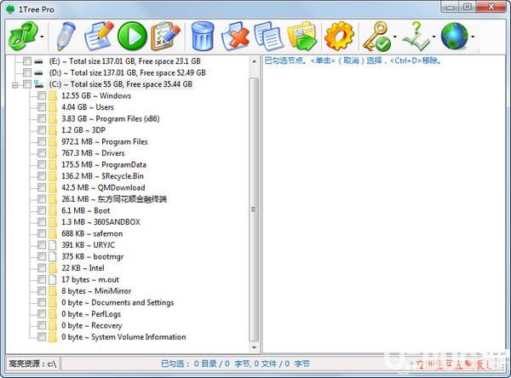The image size is (511, 378).
Task: Select '0 byte ~ Recovery' row
Action: tap(92, 325)
